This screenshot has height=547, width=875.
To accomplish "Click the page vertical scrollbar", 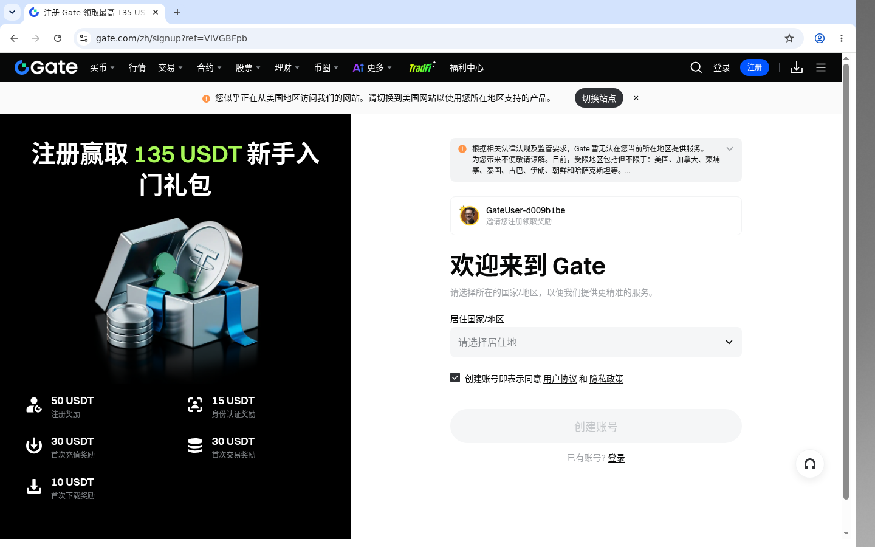I will coord(846,282).
